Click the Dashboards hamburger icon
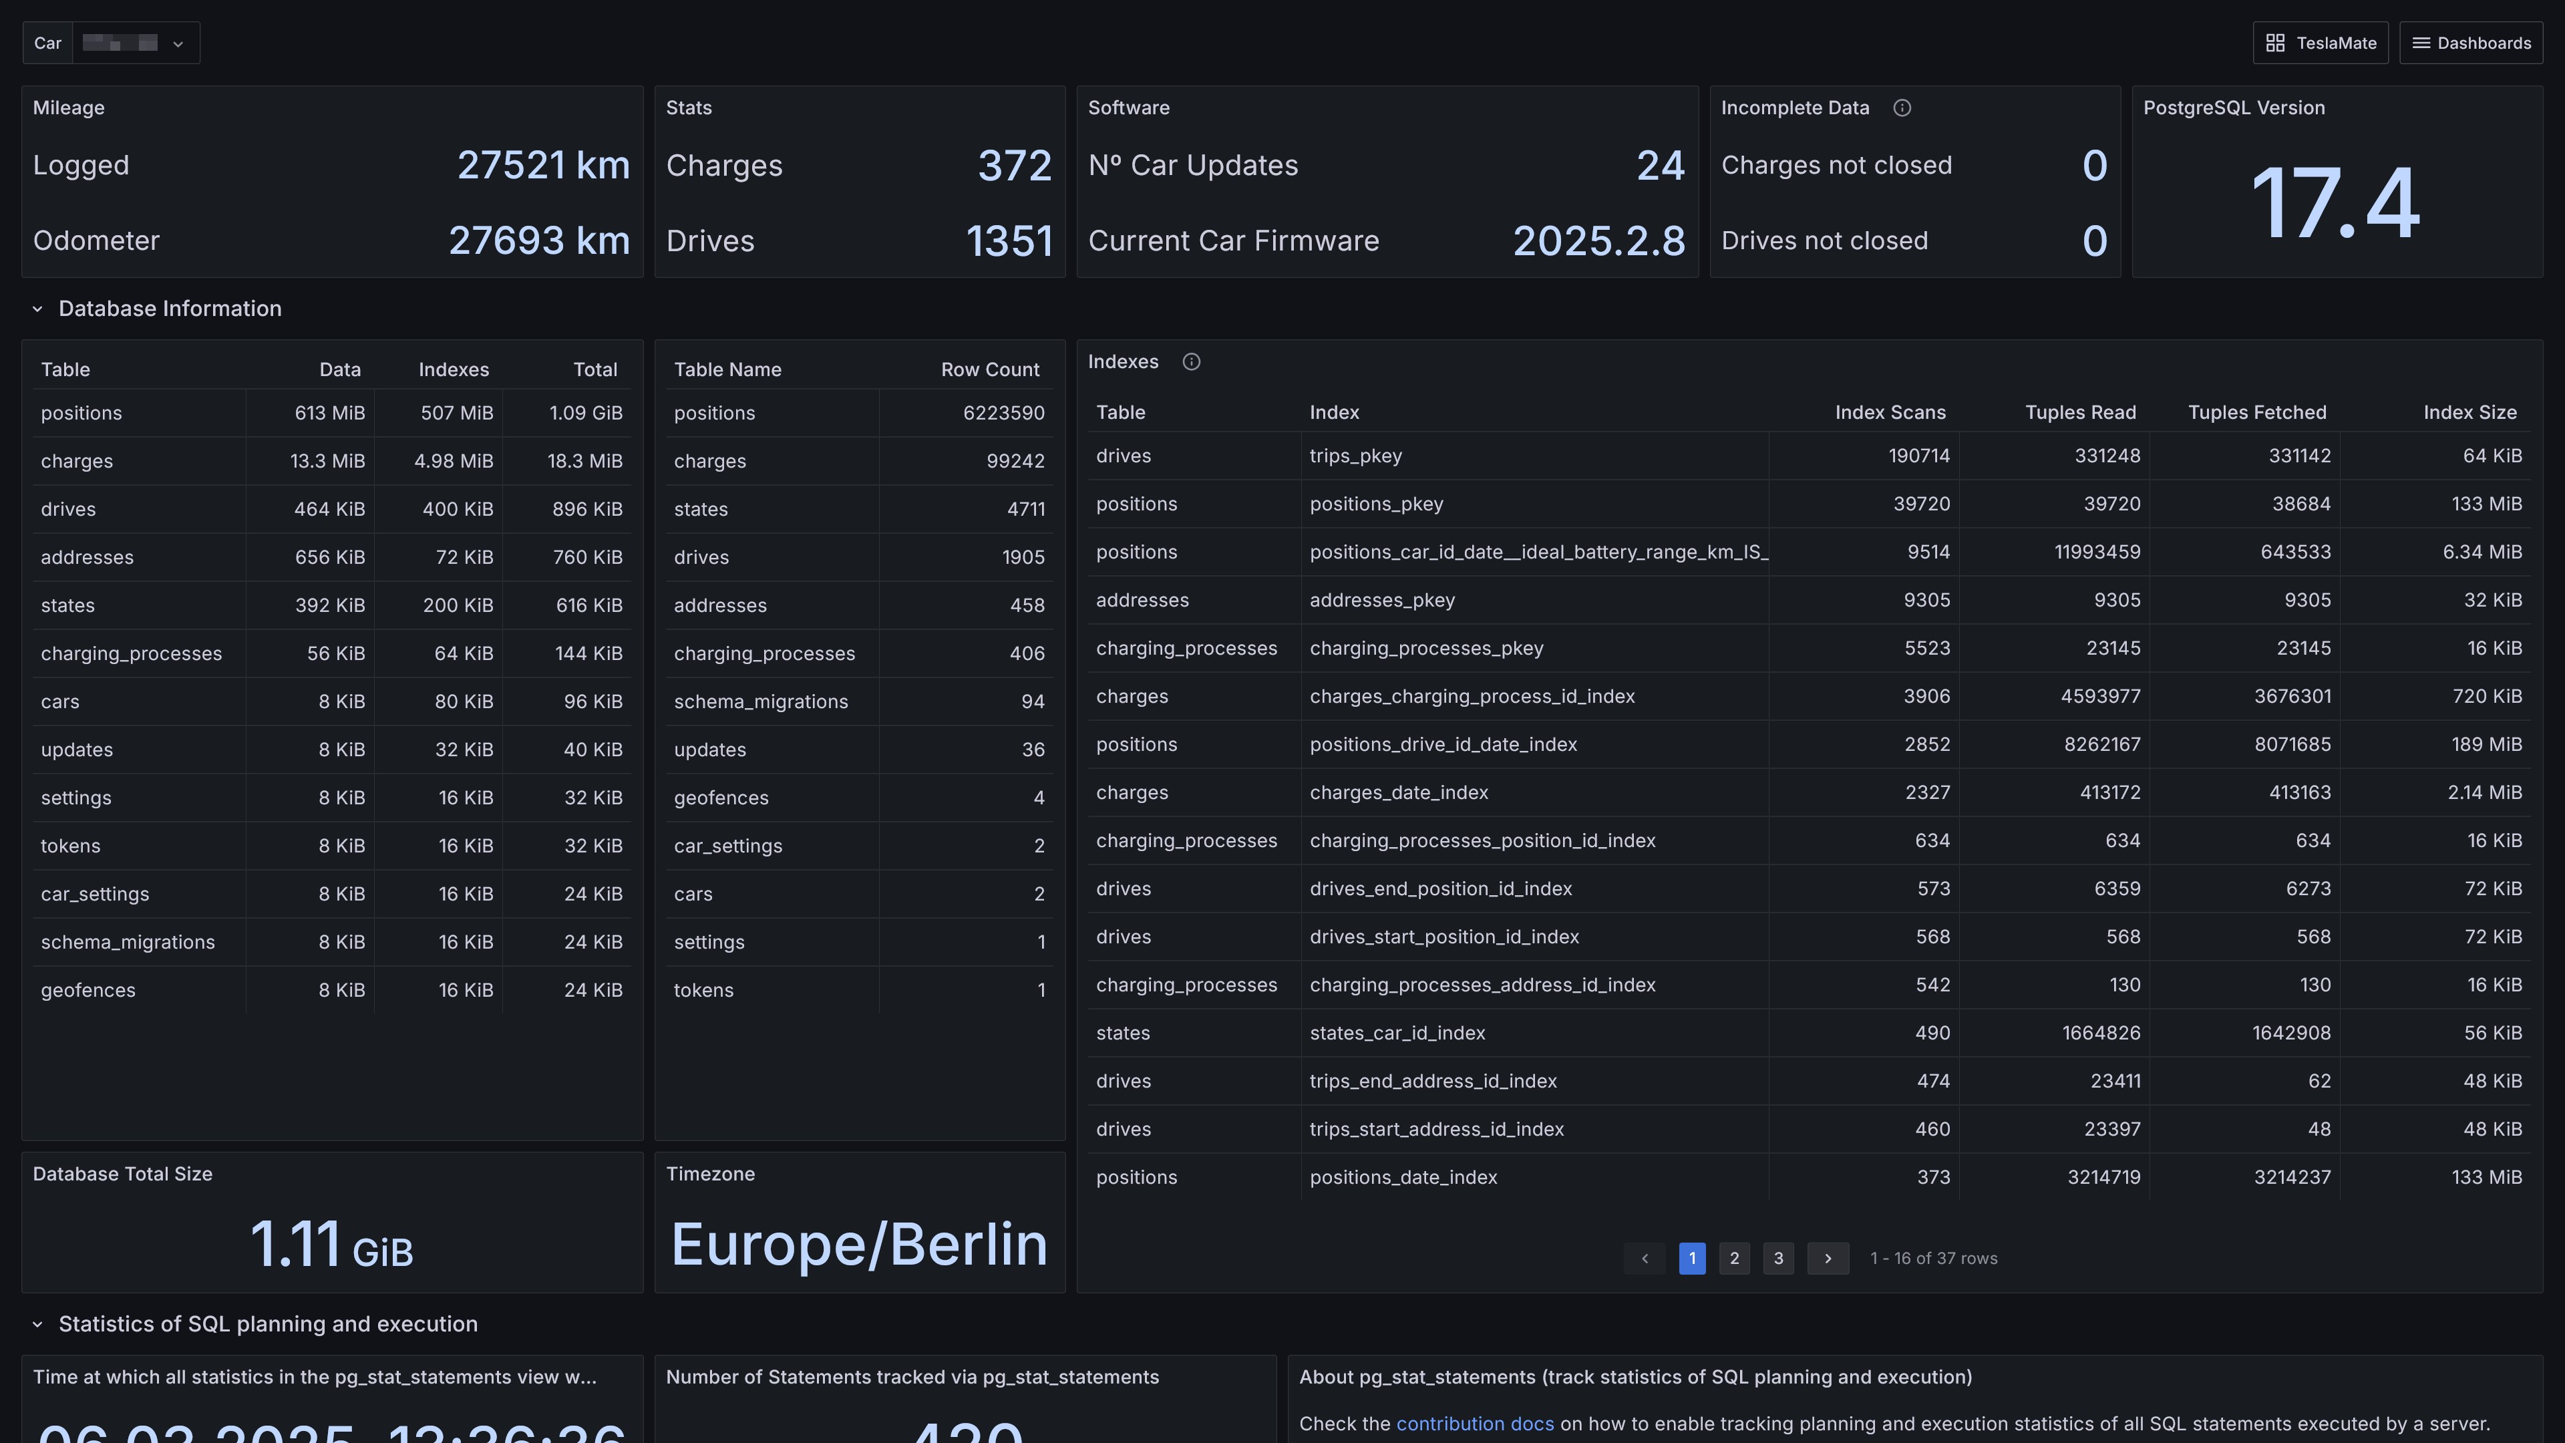Screen dimensions: 2565x1443 [2421, 42]
